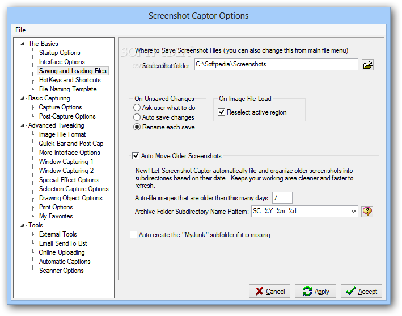This screenshot has height=316, width=402.
Task: Select 'Basic Capturing' tree heading
Action: (49, 98)
